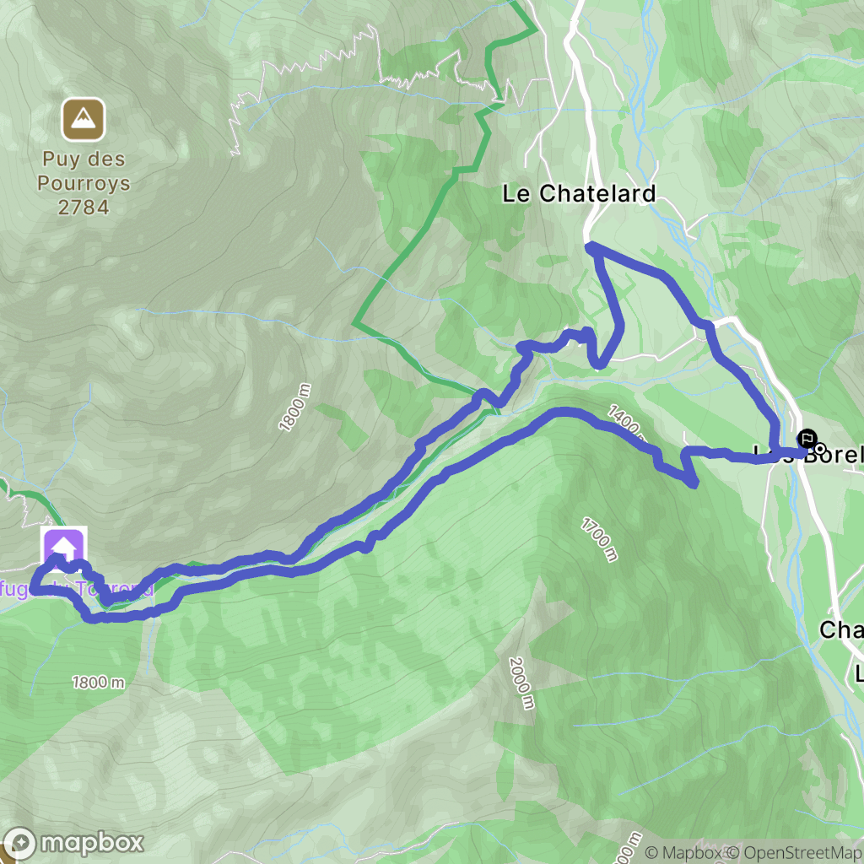Click the Puy des Pourroys mountain peak icon

(x=84, y=119)
